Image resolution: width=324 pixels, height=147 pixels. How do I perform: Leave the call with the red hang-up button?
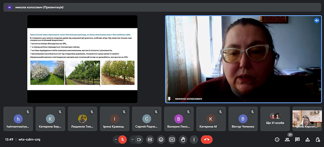[207, 139]
